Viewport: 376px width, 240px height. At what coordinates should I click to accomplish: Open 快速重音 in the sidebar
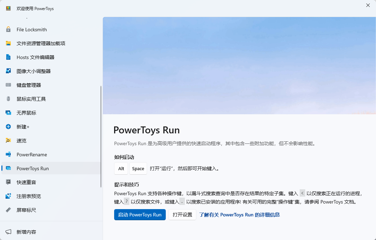[x=51, y=182]
